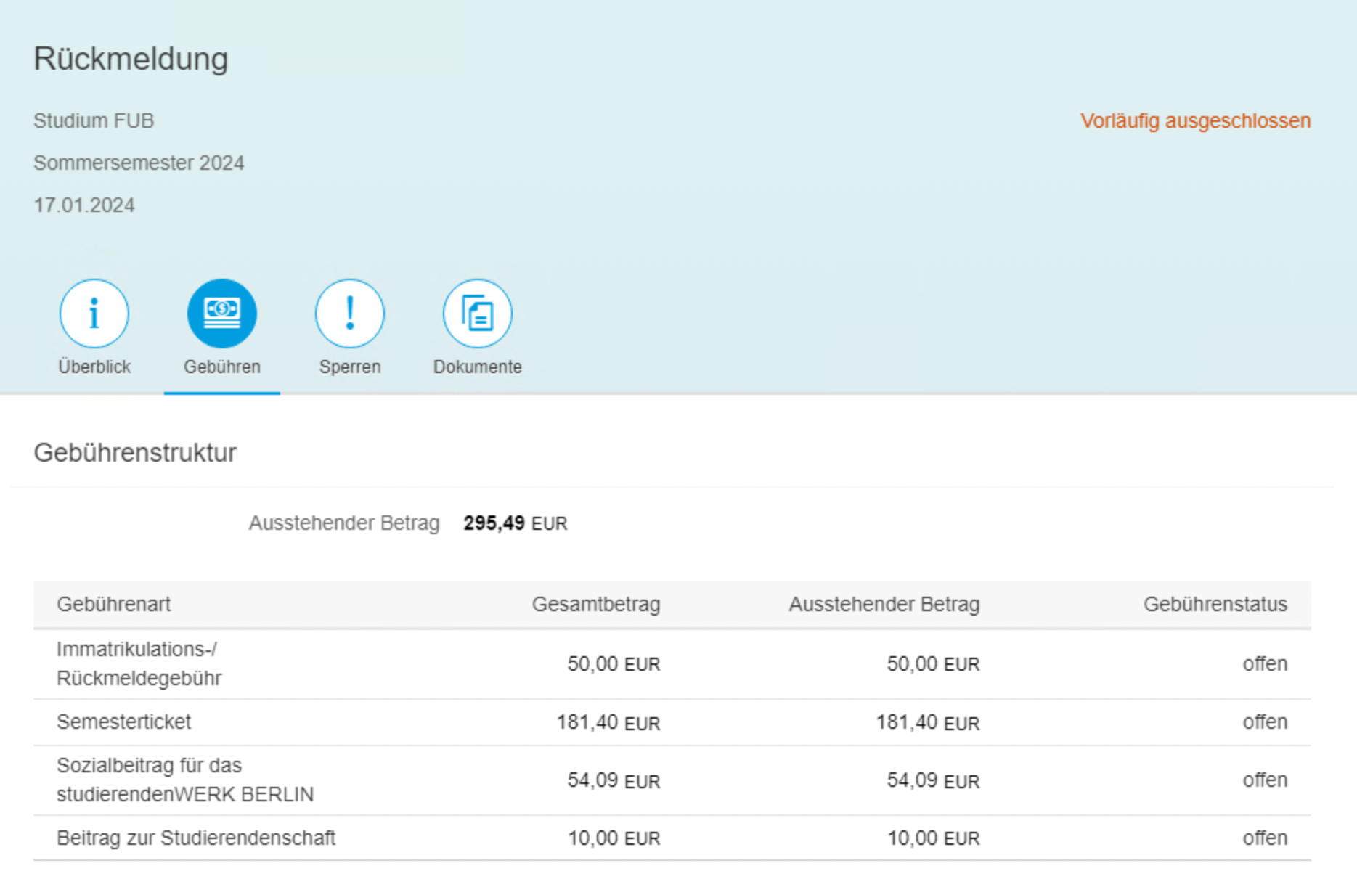1357x895 pixels.
Task: Select the Ausstehender Betrag column header
Action: coord(884,604)
